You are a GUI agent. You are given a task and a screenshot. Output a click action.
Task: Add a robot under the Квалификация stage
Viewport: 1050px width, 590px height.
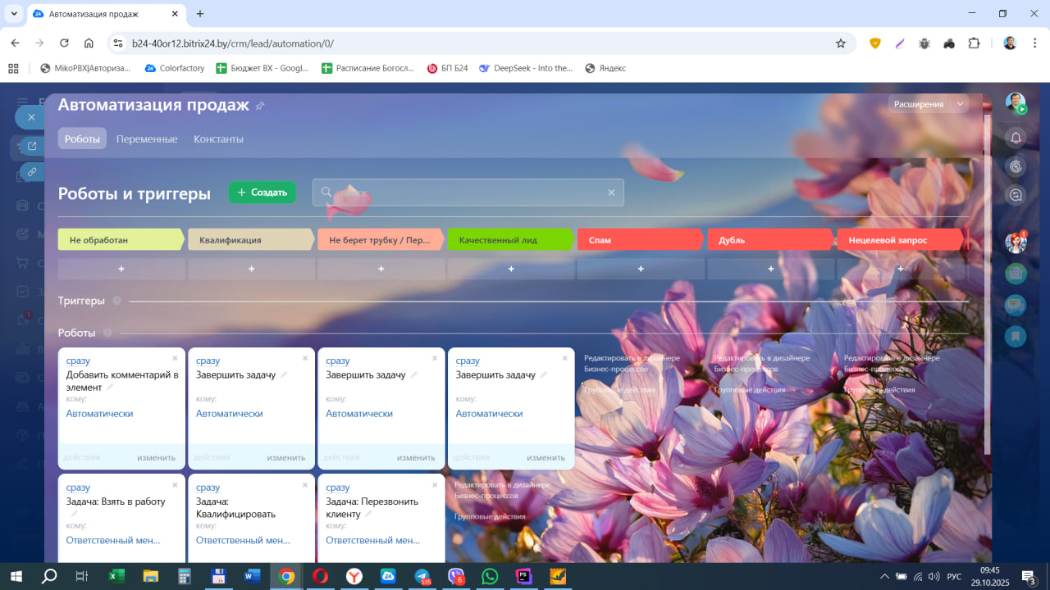point(251,269)
